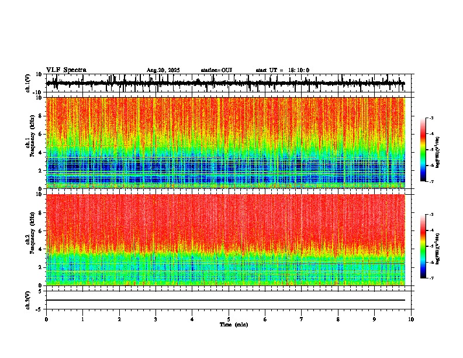Image resolution: width=463 pixels, height=358 pixels.
Task: Click the "2" tick on the Time axis
Action: pos(119,319)
